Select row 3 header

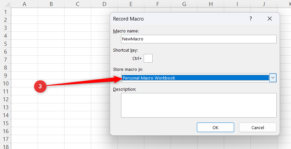[x=6, y=28]
